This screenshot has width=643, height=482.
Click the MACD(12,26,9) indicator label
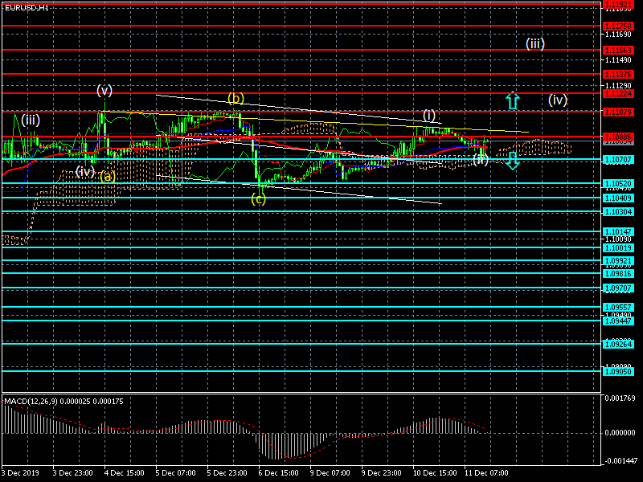coord(58,400)
